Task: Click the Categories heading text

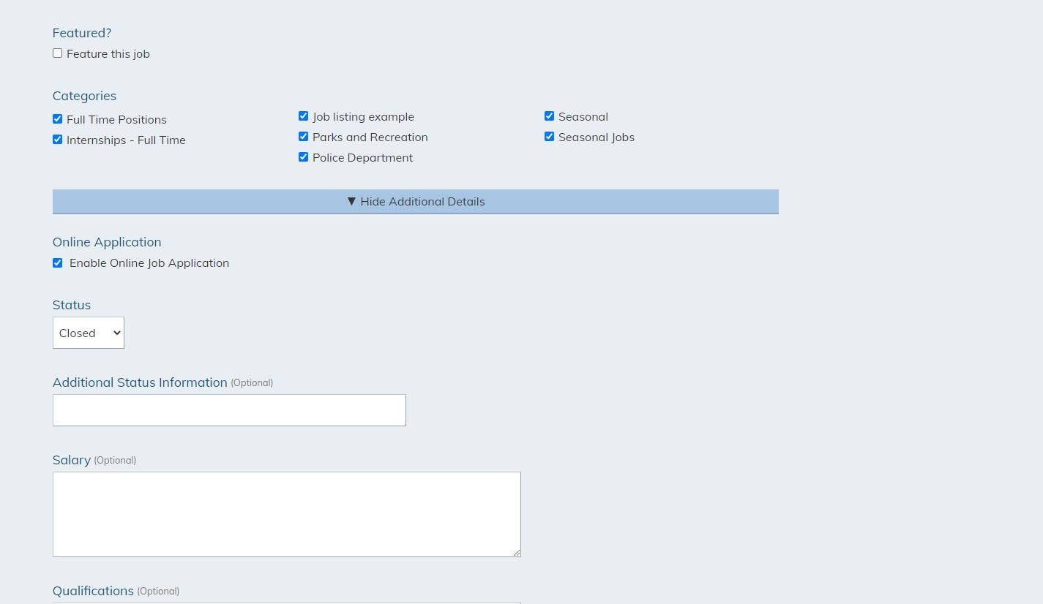Action: click(x=84, y=96)
